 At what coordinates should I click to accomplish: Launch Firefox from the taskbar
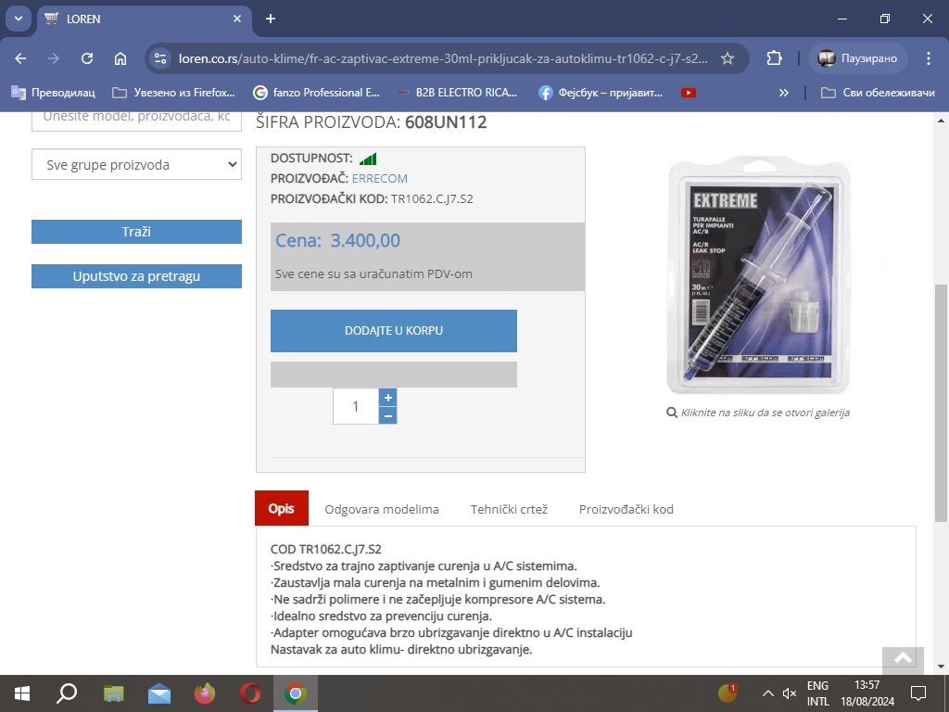pyautogui.click(x=204, y=693)
